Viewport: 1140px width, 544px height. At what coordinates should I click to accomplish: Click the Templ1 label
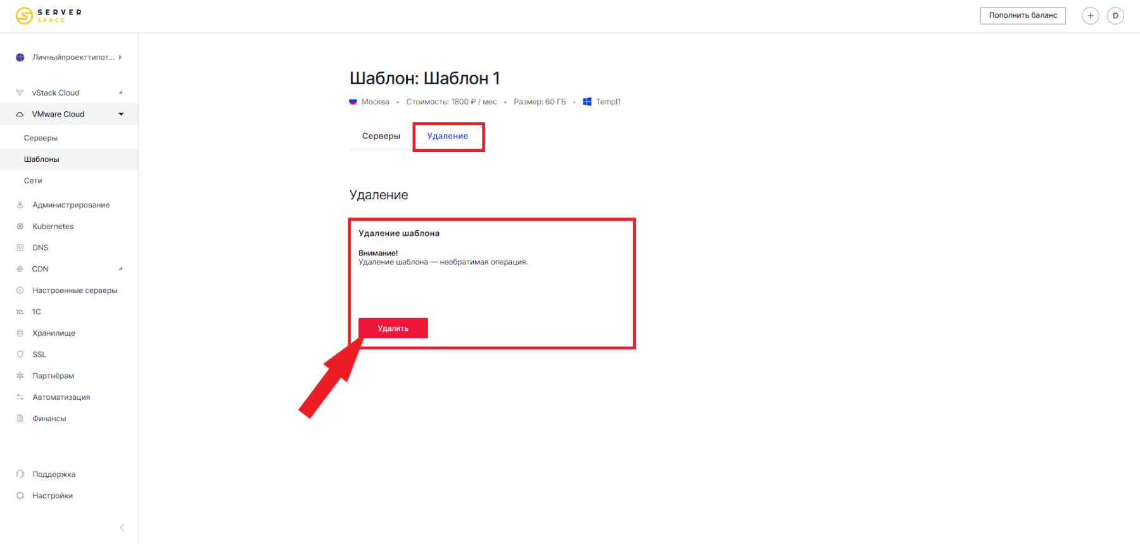pos(608,102)
